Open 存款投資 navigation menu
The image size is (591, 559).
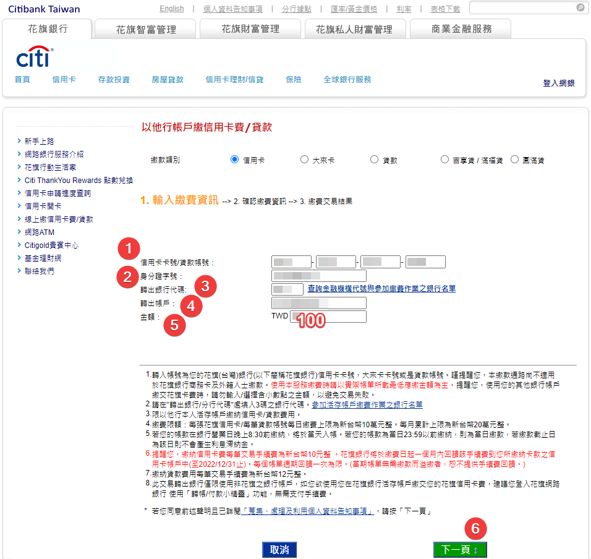pos(114,80)
